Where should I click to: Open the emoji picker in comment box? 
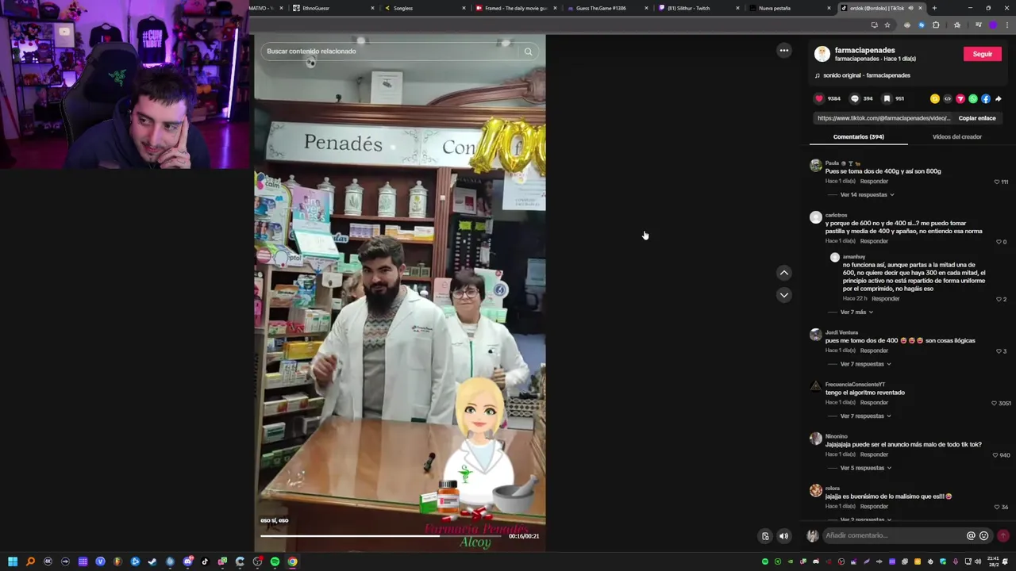[983, 535]
